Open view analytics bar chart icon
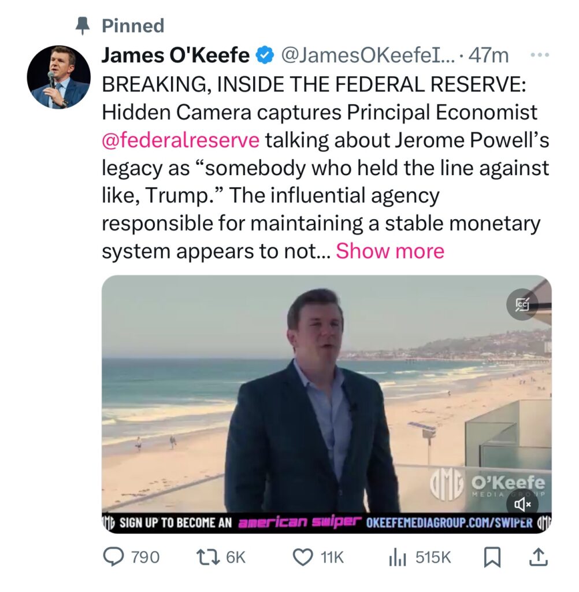This screenshot has width=579, height=592. point(397,557)
